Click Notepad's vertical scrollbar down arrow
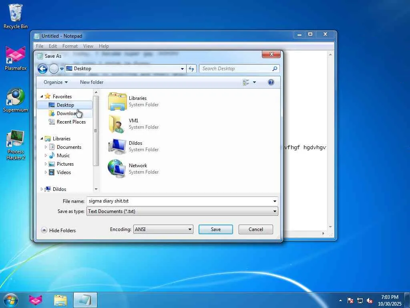410x308 pixels. click(x=330, y=227)
